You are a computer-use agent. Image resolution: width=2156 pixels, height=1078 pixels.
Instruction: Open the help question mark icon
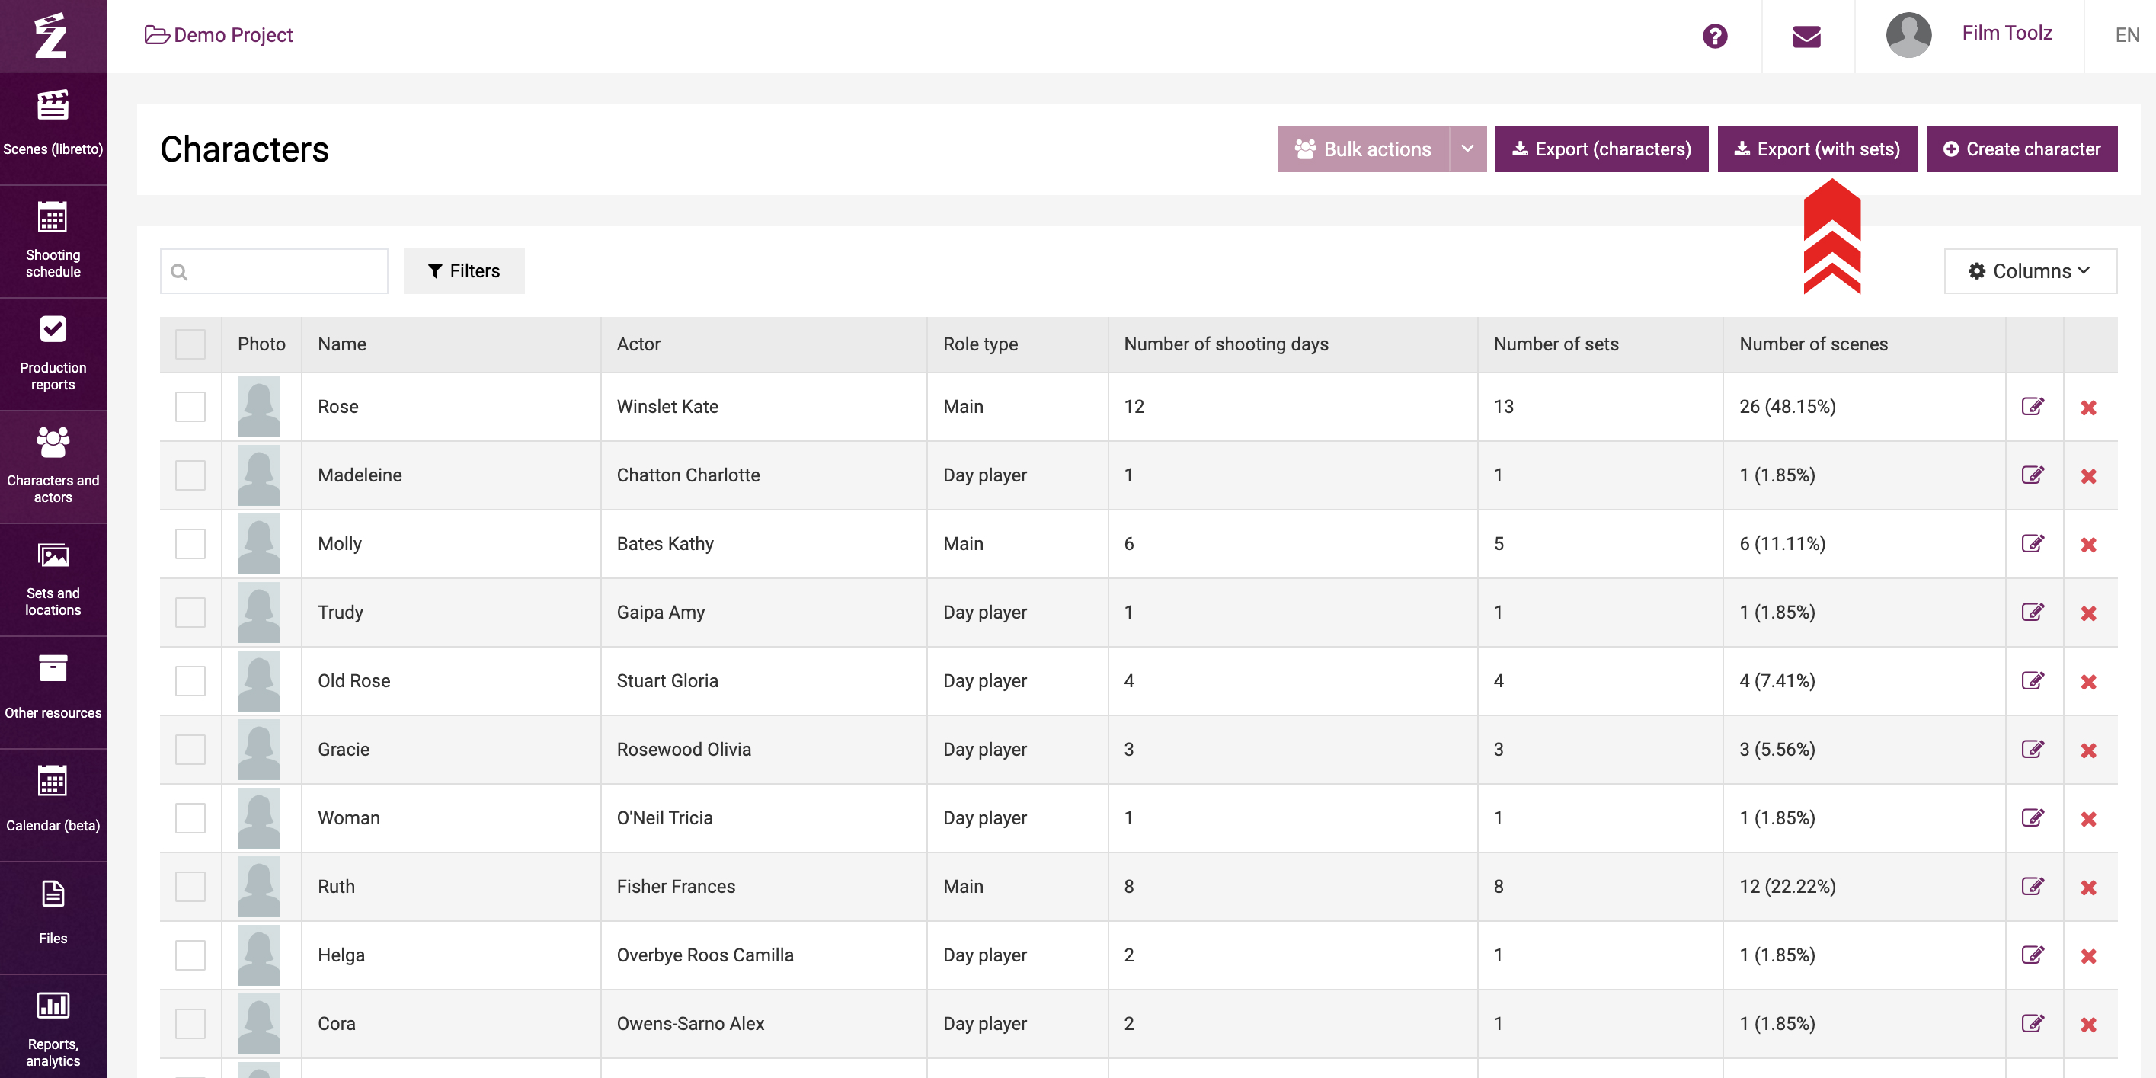click(x=1714, y=36)
